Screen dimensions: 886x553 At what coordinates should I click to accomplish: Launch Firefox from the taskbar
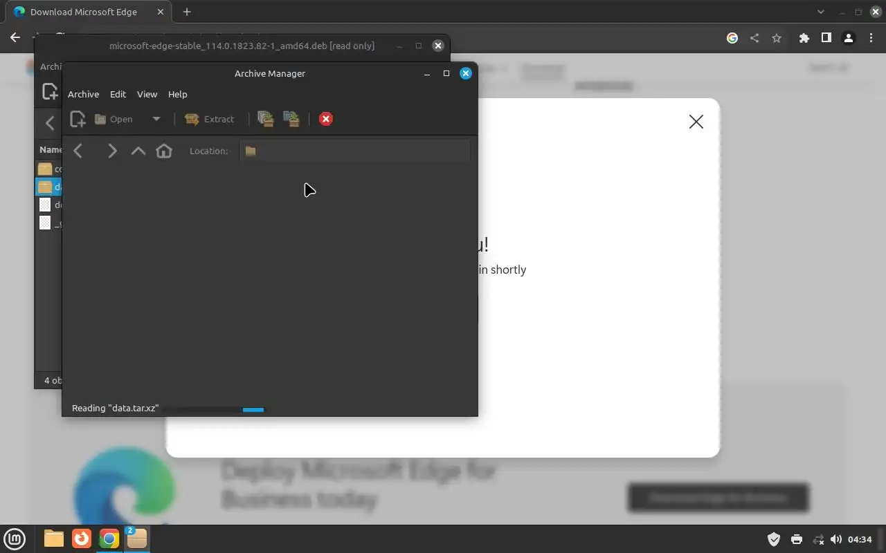pos(82,538)
